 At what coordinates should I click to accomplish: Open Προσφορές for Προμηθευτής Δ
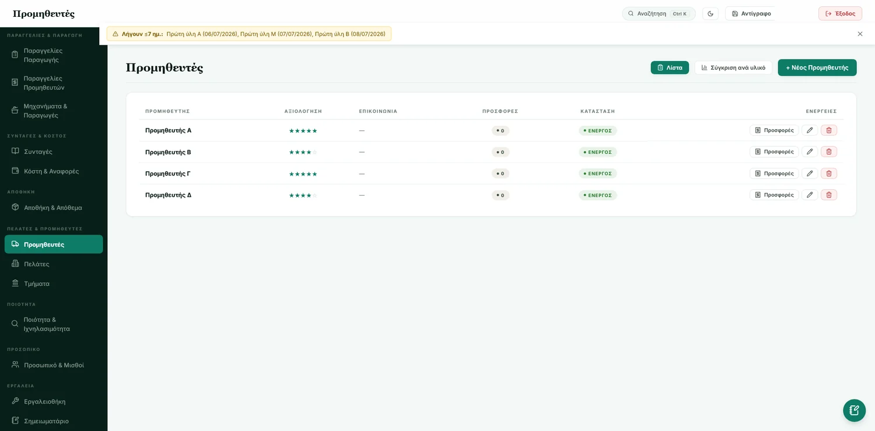click(x=774, y=195)
